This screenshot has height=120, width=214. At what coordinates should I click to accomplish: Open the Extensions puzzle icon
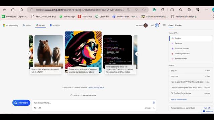(x=163, y=10)
